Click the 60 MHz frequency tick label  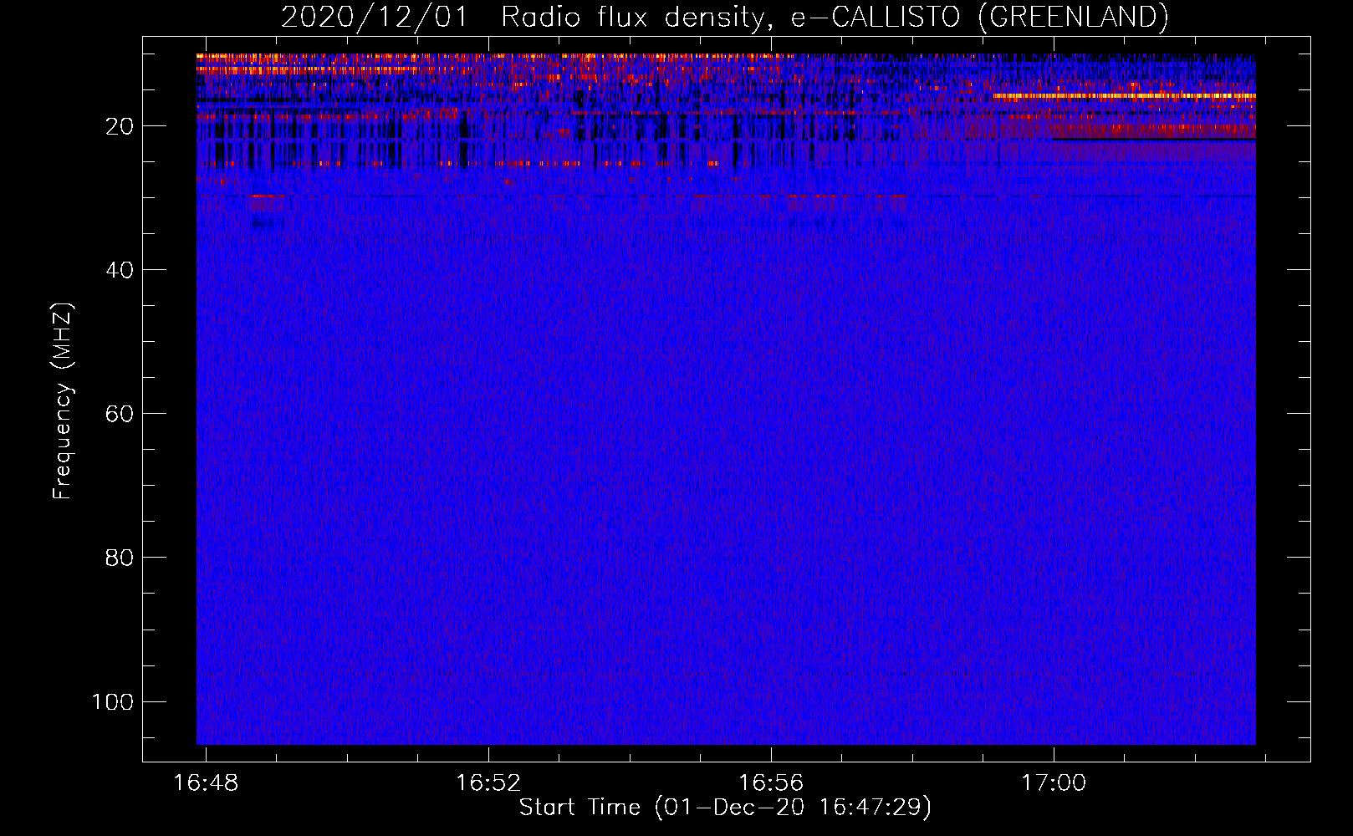click(120, 414)
